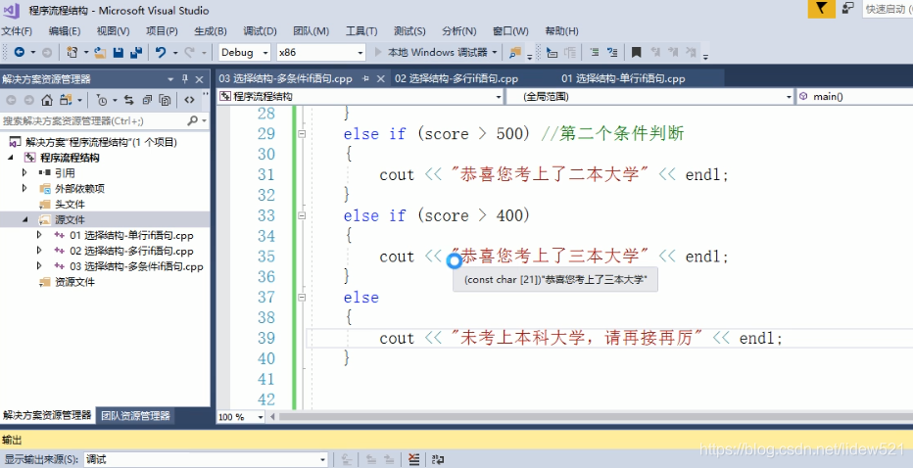Screen dimensions: 913x468
Task: Open the 编辑(E) menu
Action: pyautogui.click(x=64, y=31)
